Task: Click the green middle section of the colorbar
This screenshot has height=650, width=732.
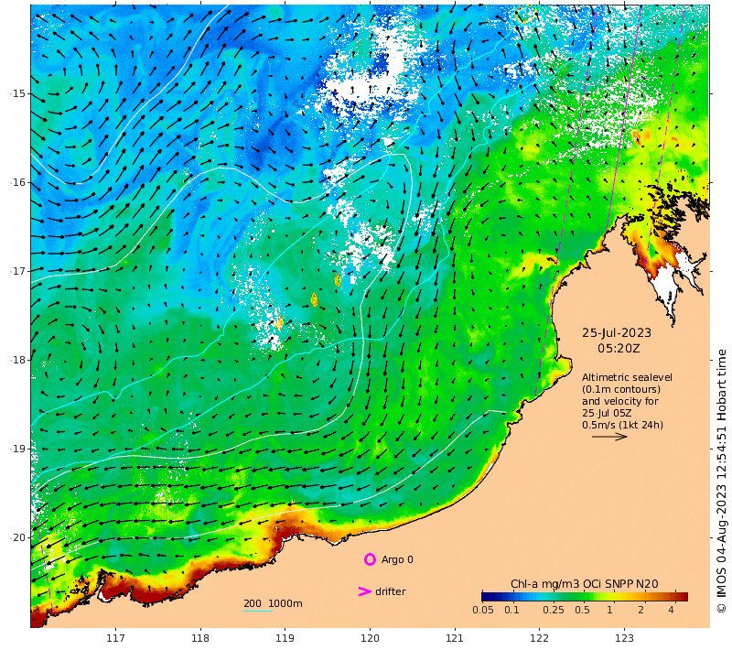Action: (576, 596)
